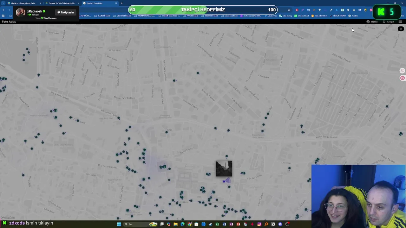Open the old photo thumbnail on the map

tap(224, 168)
